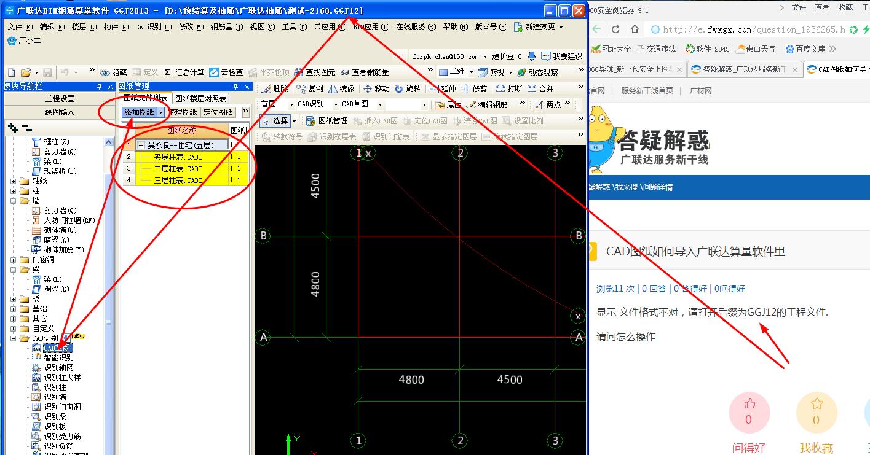Expand the 门窗洞 tree folder

click(x=14, y=260)
